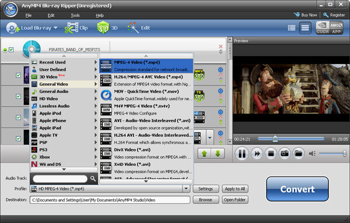Open settings gear for MKV 3D title

[220, 69]
